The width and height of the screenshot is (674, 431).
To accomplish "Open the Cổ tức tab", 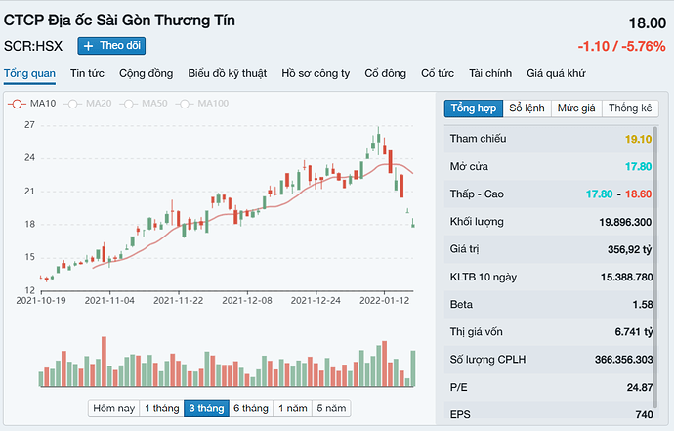I will click(438, 73).
